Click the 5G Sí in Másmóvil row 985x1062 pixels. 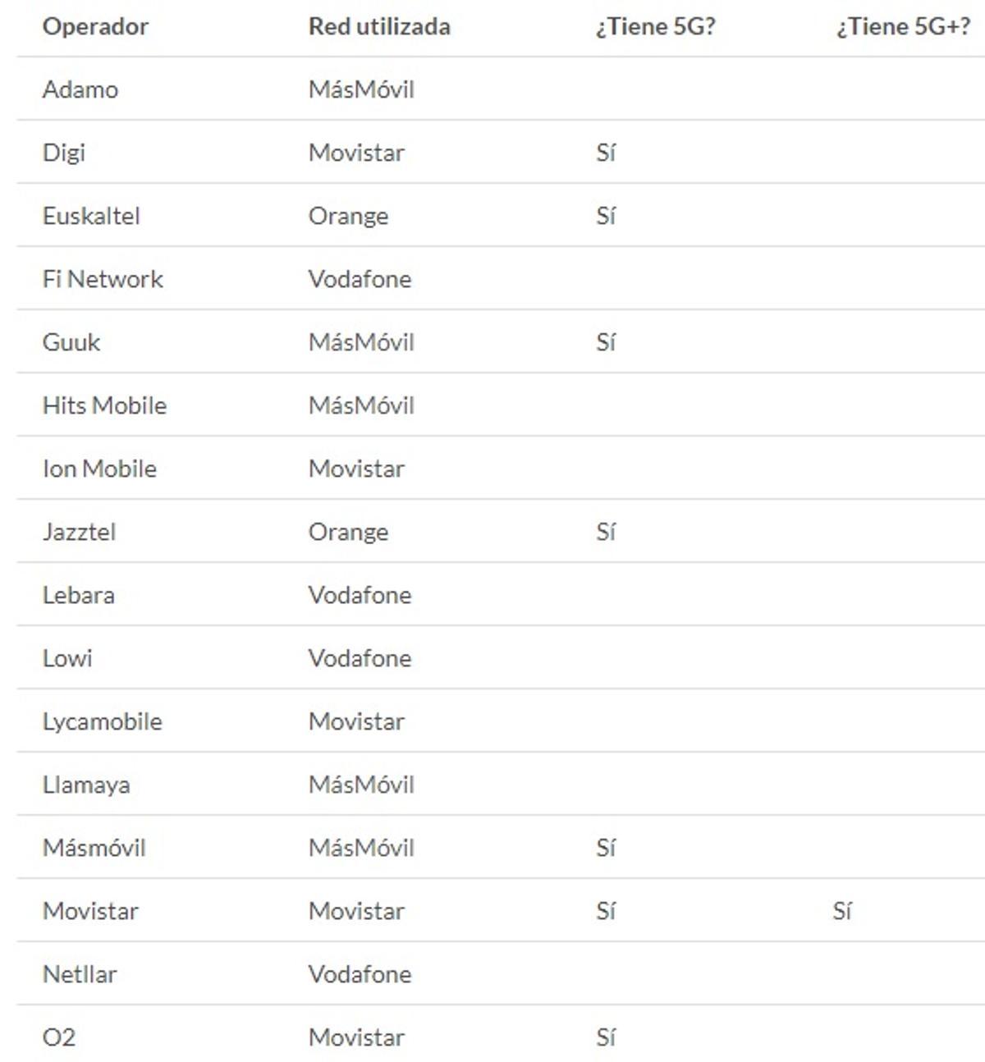pos(606,848)
